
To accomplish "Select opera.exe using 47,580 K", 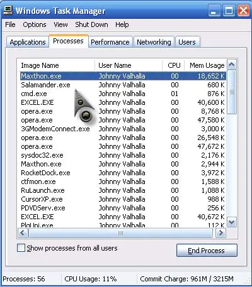I will point(123,120).
